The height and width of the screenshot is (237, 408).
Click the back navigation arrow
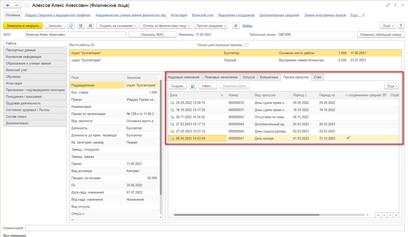tap(8, 5)
